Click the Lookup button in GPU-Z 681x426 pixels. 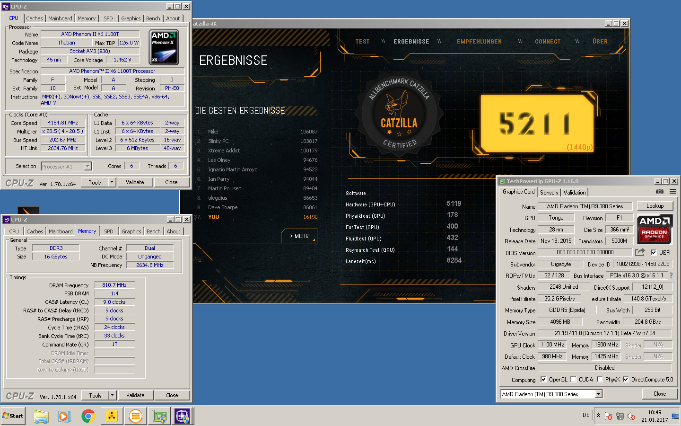pyautogui.click(x=655, y=206)
